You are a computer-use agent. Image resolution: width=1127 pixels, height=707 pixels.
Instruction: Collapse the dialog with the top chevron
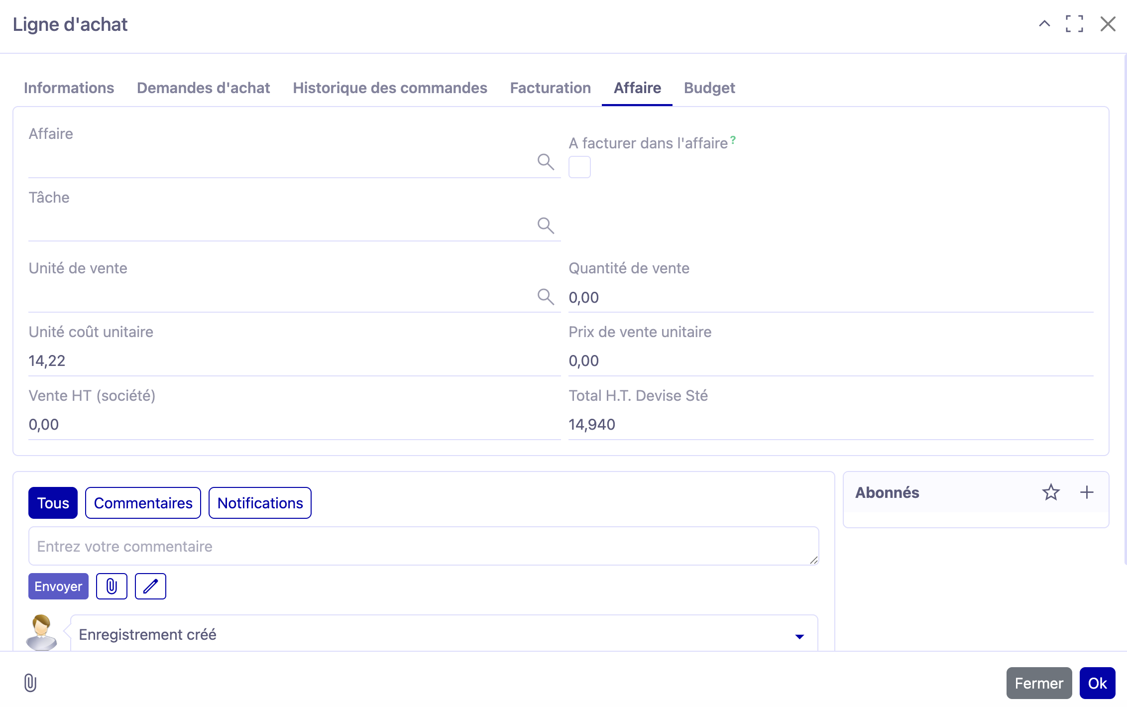click(x=1044, y=24)
